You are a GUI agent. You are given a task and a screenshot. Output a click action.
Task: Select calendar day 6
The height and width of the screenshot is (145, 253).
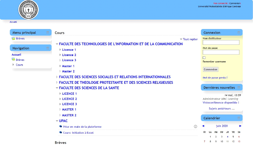coord(239,136)
